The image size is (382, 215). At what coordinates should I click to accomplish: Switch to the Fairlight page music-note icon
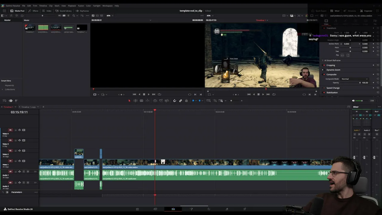pos(227,209)
